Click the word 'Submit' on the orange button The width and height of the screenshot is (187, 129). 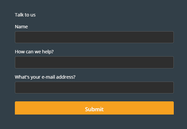tap(94, 109)
